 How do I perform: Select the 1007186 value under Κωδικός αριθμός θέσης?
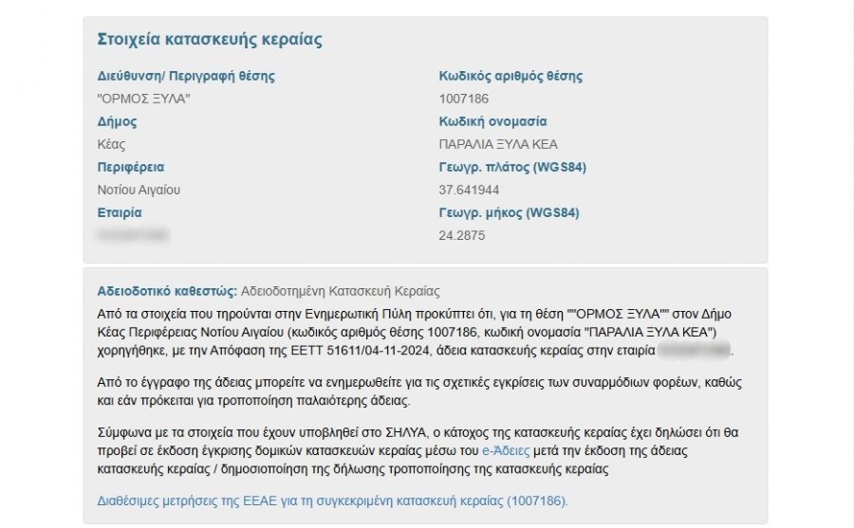(464, 99)
